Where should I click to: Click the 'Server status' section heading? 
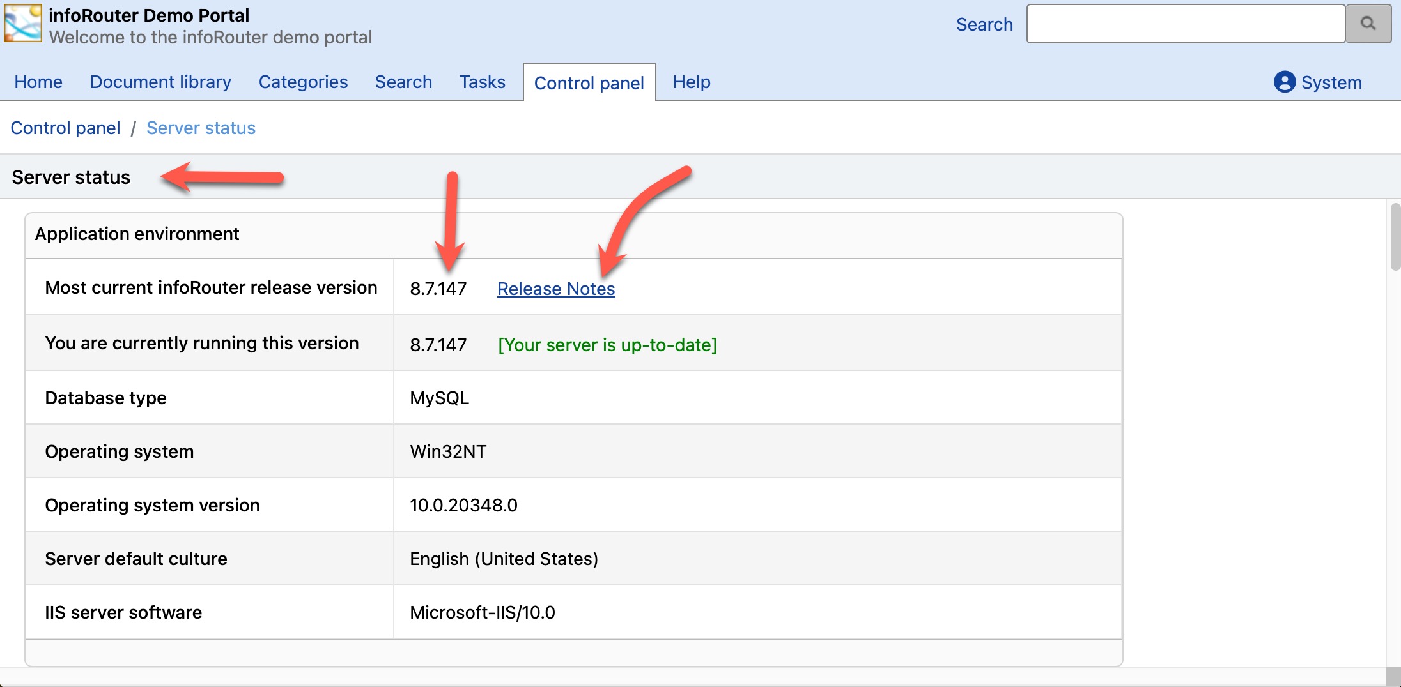[71, 177]
